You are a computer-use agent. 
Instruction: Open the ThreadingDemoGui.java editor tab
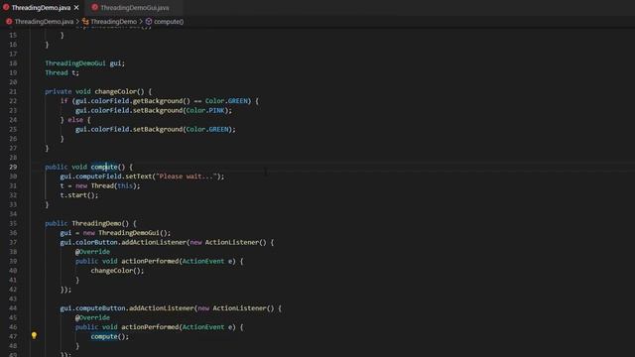coord(134,7)
